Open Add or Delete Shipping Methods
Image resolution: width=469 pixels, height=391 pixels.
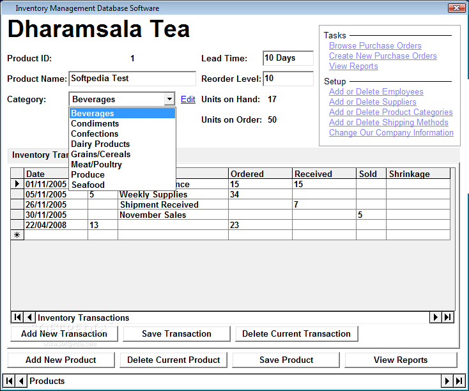click(x=388, y=122)
